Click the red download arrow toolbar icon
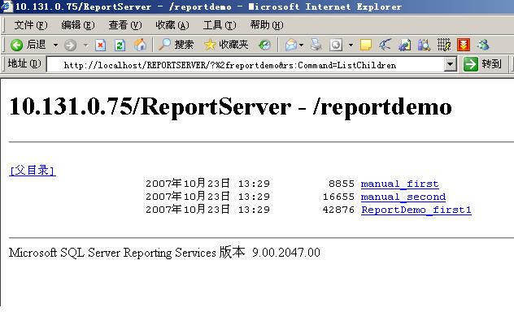The image size is (514, 312). pos(464,45)
